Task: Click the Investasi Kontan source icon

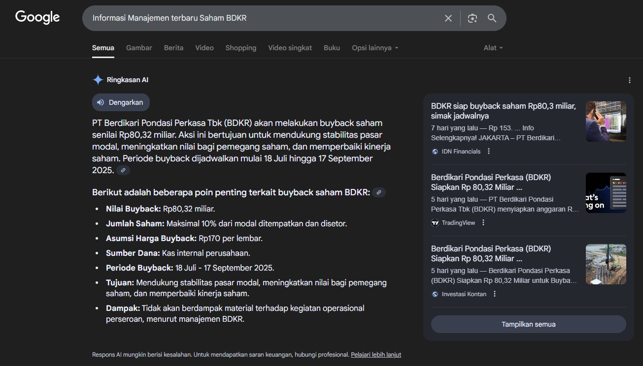Action: tap(435, 294)
